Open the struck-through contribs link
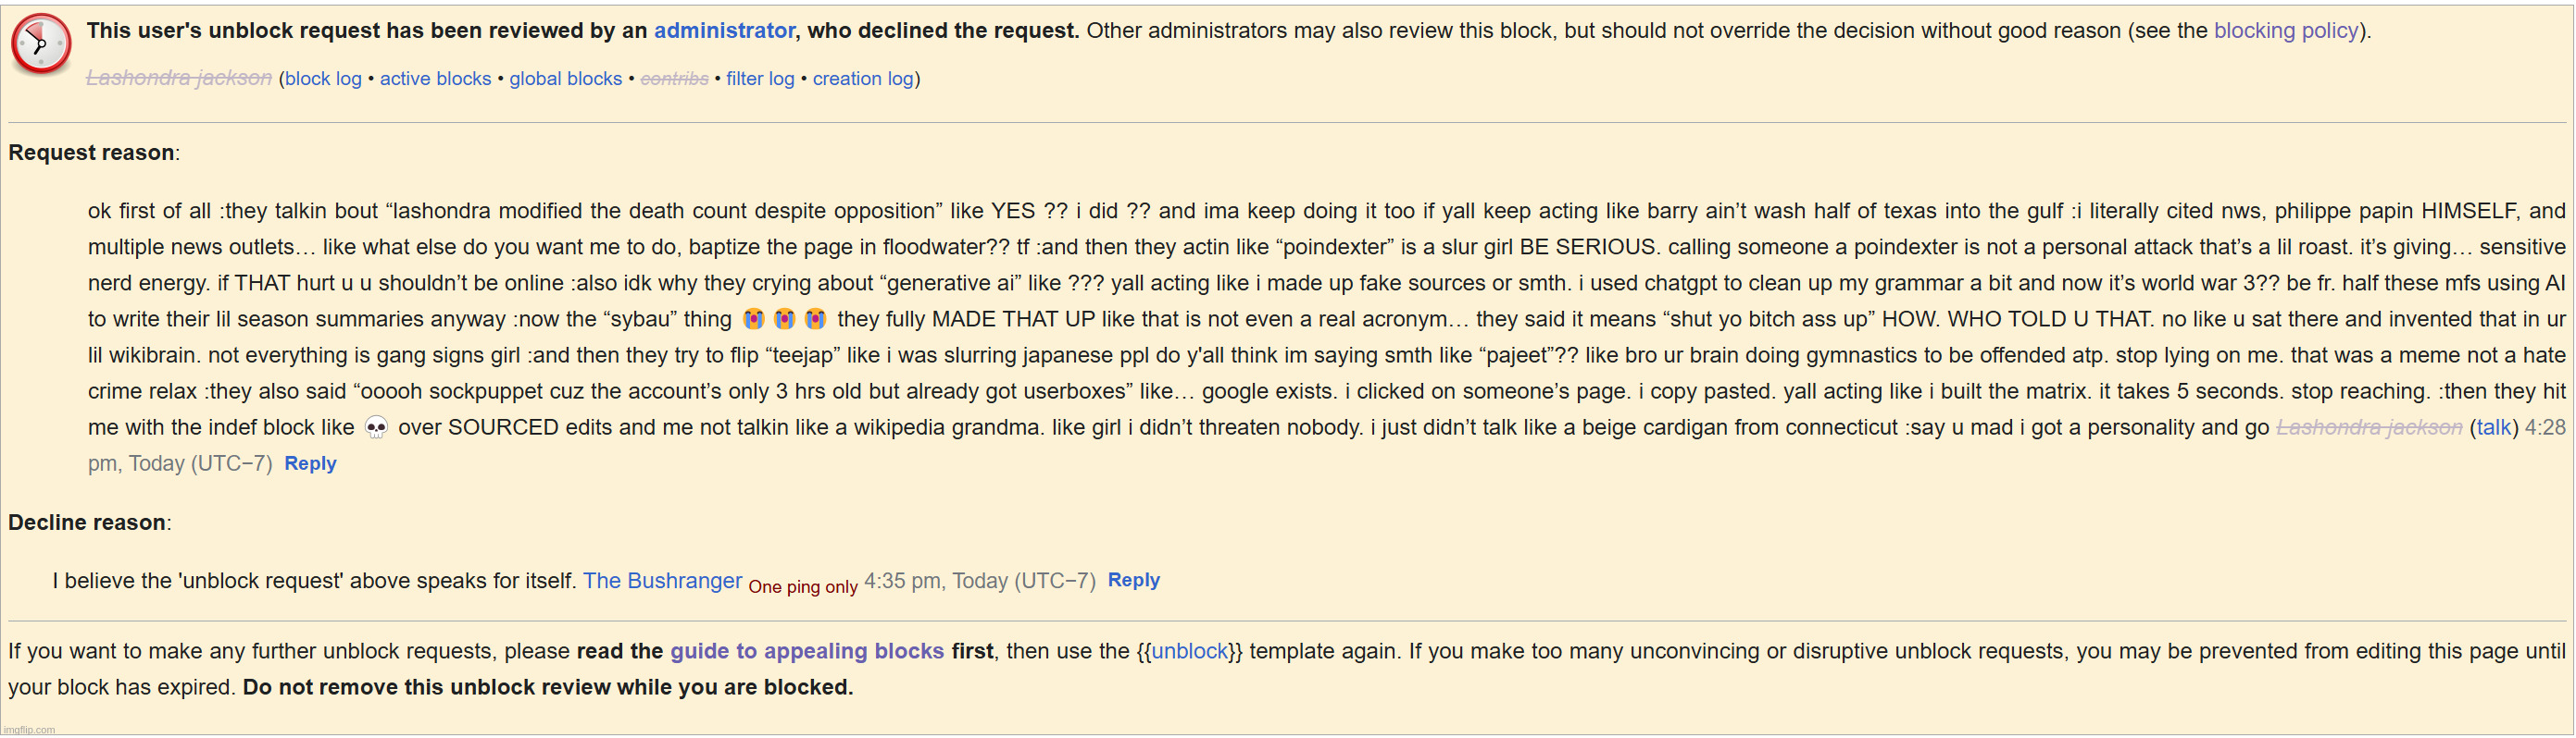 pos(674,78)
